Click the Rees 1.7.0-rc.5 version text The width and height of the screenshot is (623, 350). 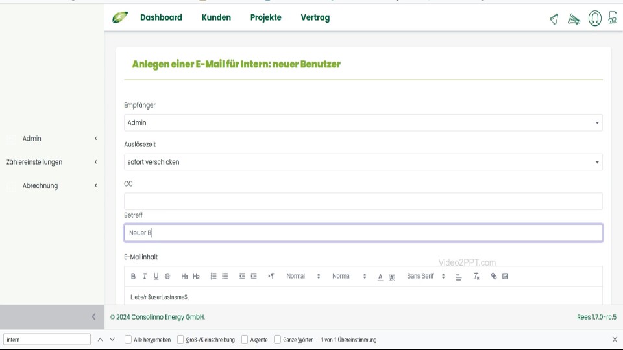[x=596, y=317]
